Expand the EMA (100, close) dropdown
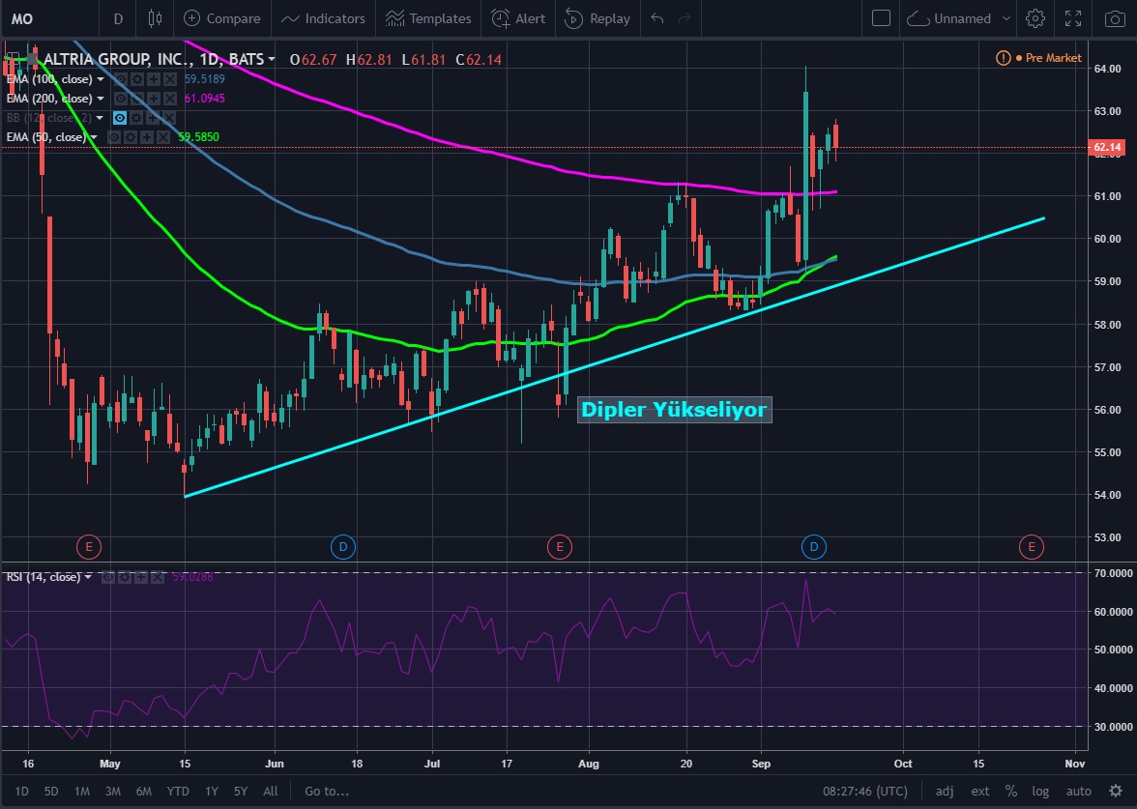Screen dimensions: 1137x809 coord(100,79)
